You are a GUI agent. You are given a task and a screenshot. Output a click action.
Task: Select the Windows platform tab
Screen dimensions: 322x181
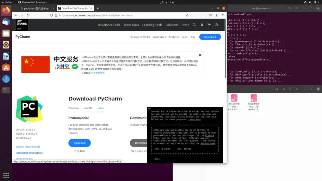point(73,108)
